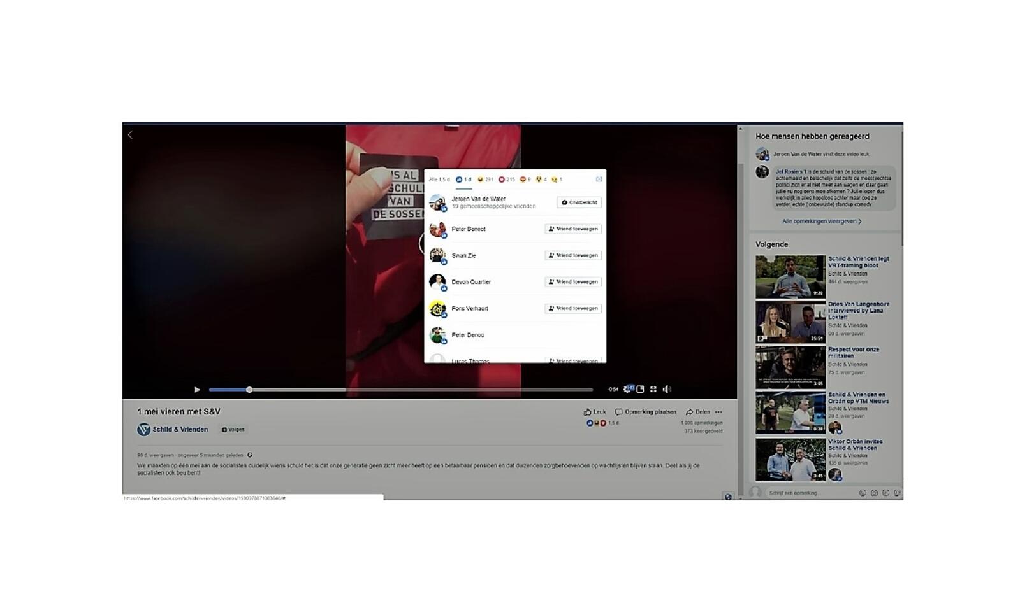Screen dimensions: 1020x601
Task: Click the back arrow on video
Action: pyautogui.click(x=130, y=135)
